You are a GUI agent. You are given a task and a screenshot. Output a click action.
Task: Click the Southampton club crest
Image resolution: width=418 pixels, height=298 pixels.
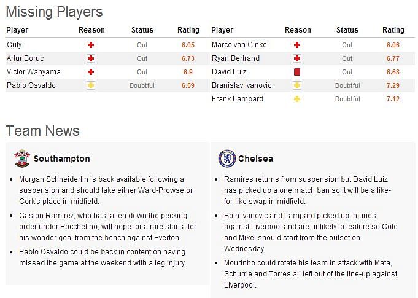tap(22, 159)
